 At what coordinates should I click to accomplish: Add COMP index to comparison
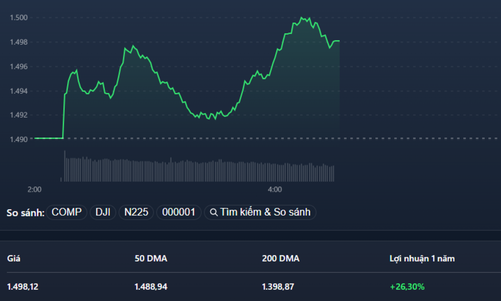point(66,212)
